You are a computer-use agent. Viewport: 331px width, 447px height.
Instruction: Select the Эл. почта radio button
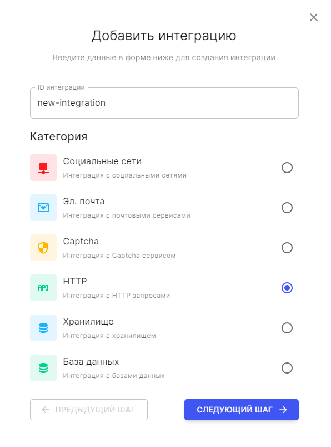pos(287,208)
